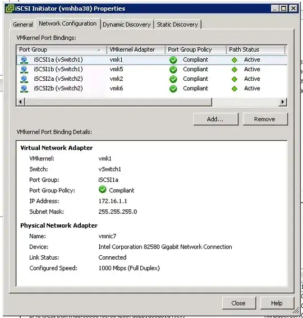303x318 pixels.
Task: Click the green Compliant check icon for vmk6
Action: (173, 89)
